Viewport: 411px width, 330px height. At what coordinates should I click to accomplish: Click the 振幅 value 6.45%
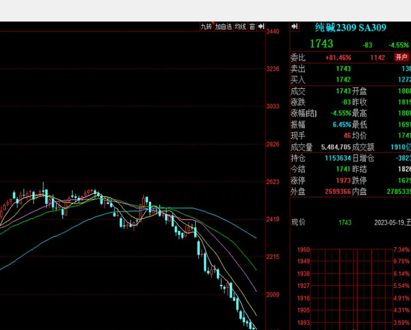click(x=342, y=125)
